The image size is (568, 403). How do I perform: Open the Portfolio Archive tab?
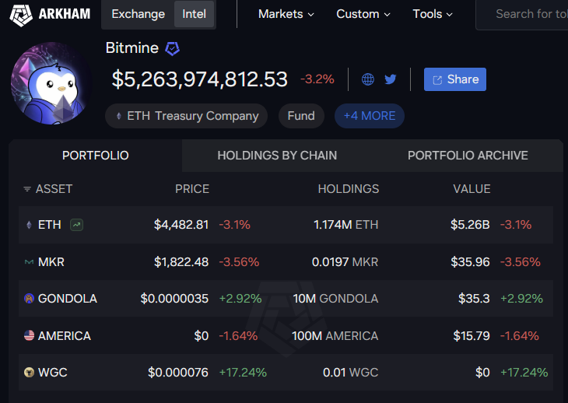point(468,156)
